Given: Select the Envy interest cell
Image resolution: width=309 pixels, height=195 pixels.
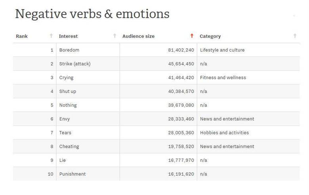Looking at the screenshot, I should point(65,119).
